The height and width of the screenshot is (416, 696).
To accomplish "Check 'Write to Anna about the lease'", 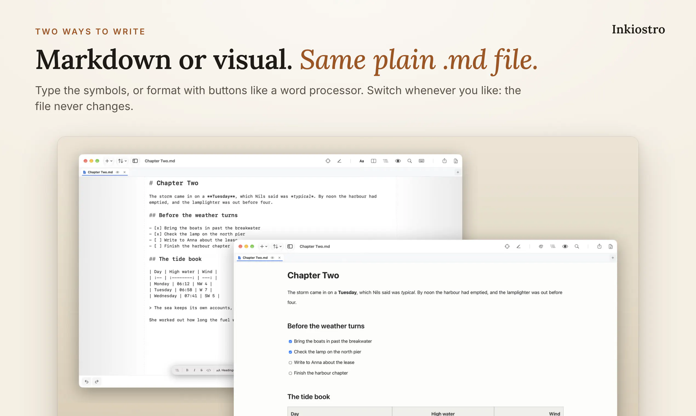I will pyautogui.click(x=290, y=363).
